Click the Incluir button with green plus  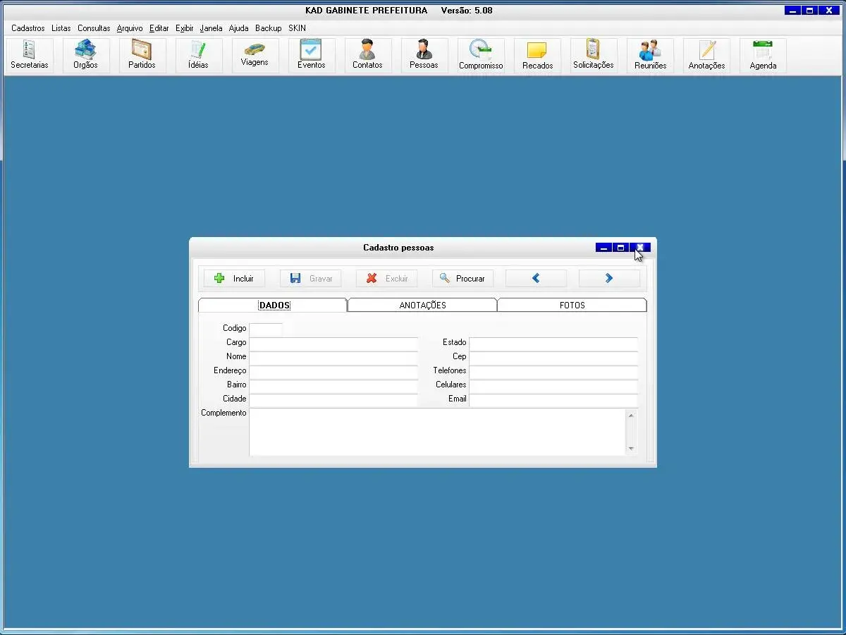coord(234,279)
